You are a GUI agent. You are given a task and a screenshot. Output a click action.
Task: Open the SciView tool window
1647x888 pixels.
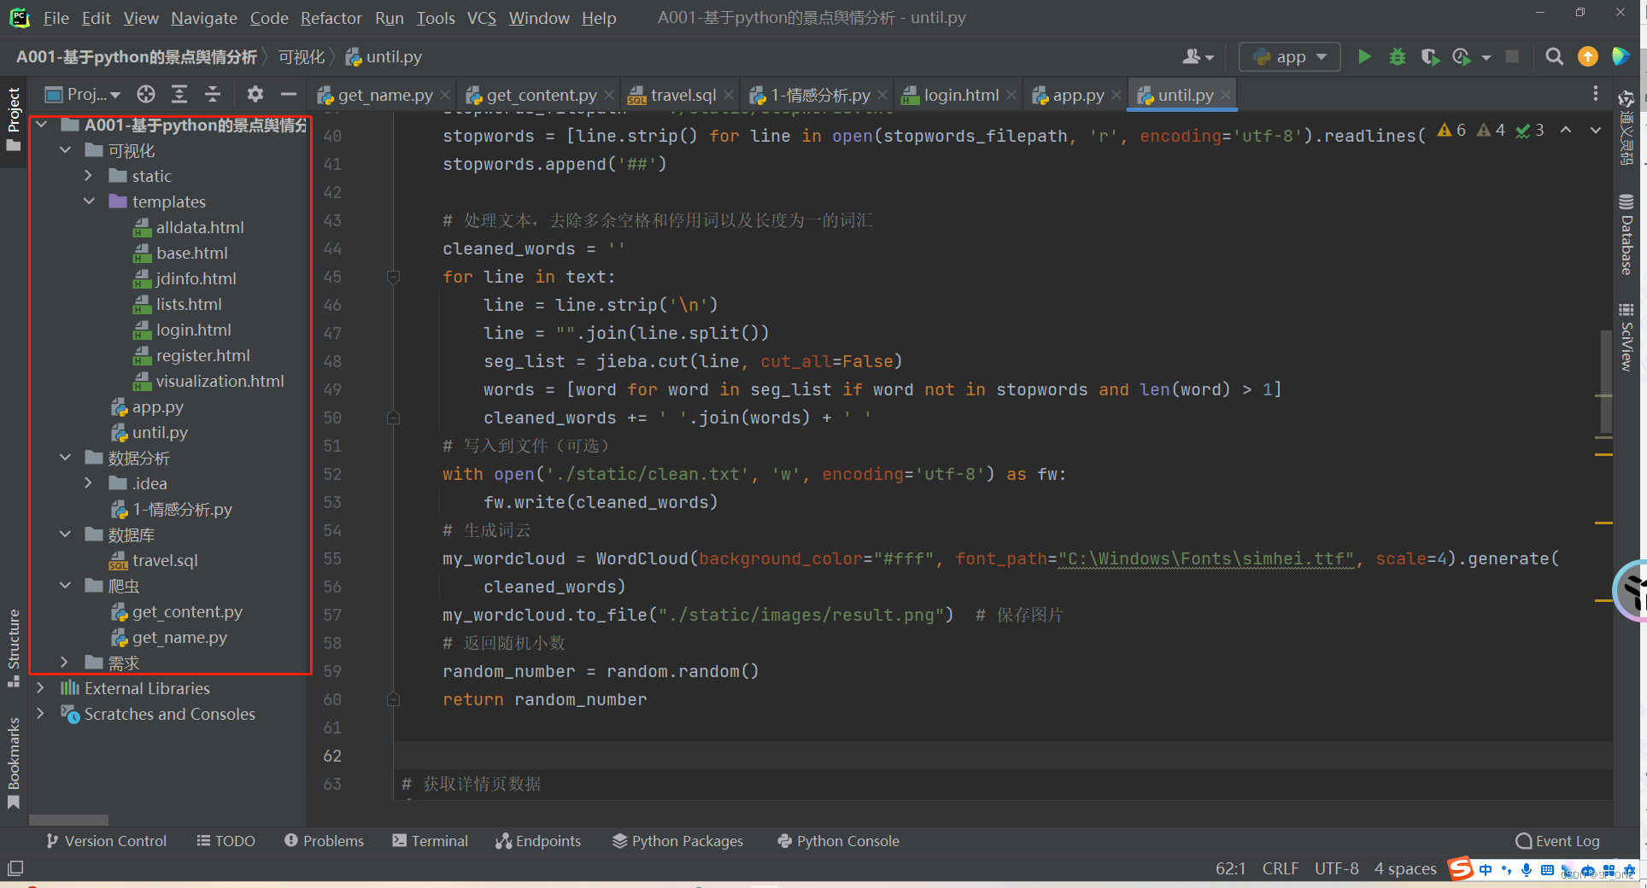tap(1626, 336)
